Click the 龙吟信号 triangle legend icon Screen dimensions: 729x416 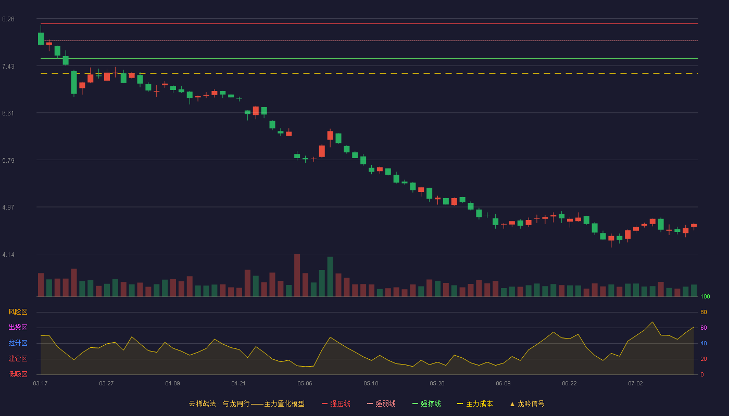[x=512, y=404]
